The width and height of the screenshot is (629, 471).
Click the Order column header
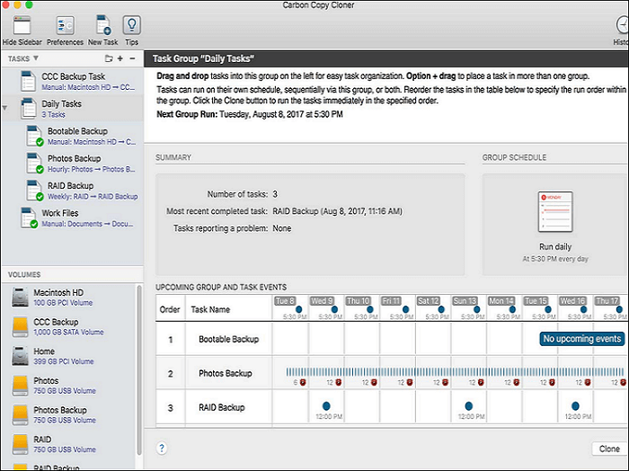170,309
